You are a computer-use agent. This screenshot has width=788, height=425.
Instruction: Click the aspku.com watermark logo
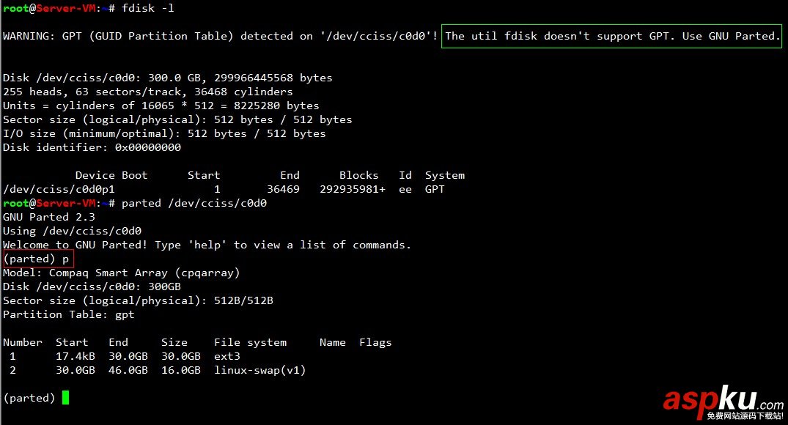point(723,402)
